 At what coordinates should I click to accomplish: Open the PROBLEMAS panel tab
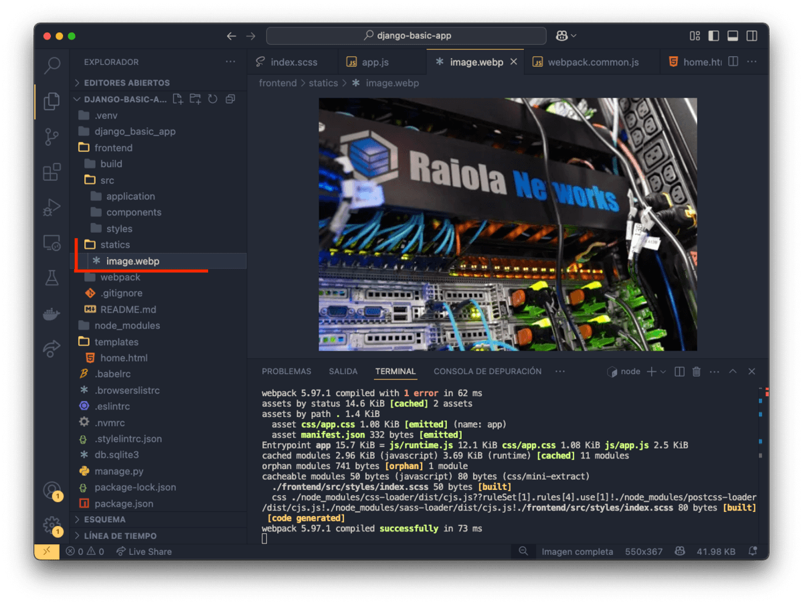click(286, 371)
